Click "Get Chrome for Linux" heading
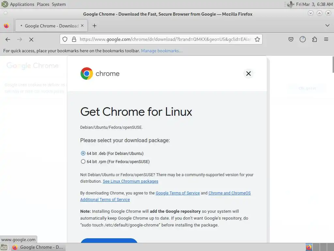The image size is (334, 251). [136, 112]
